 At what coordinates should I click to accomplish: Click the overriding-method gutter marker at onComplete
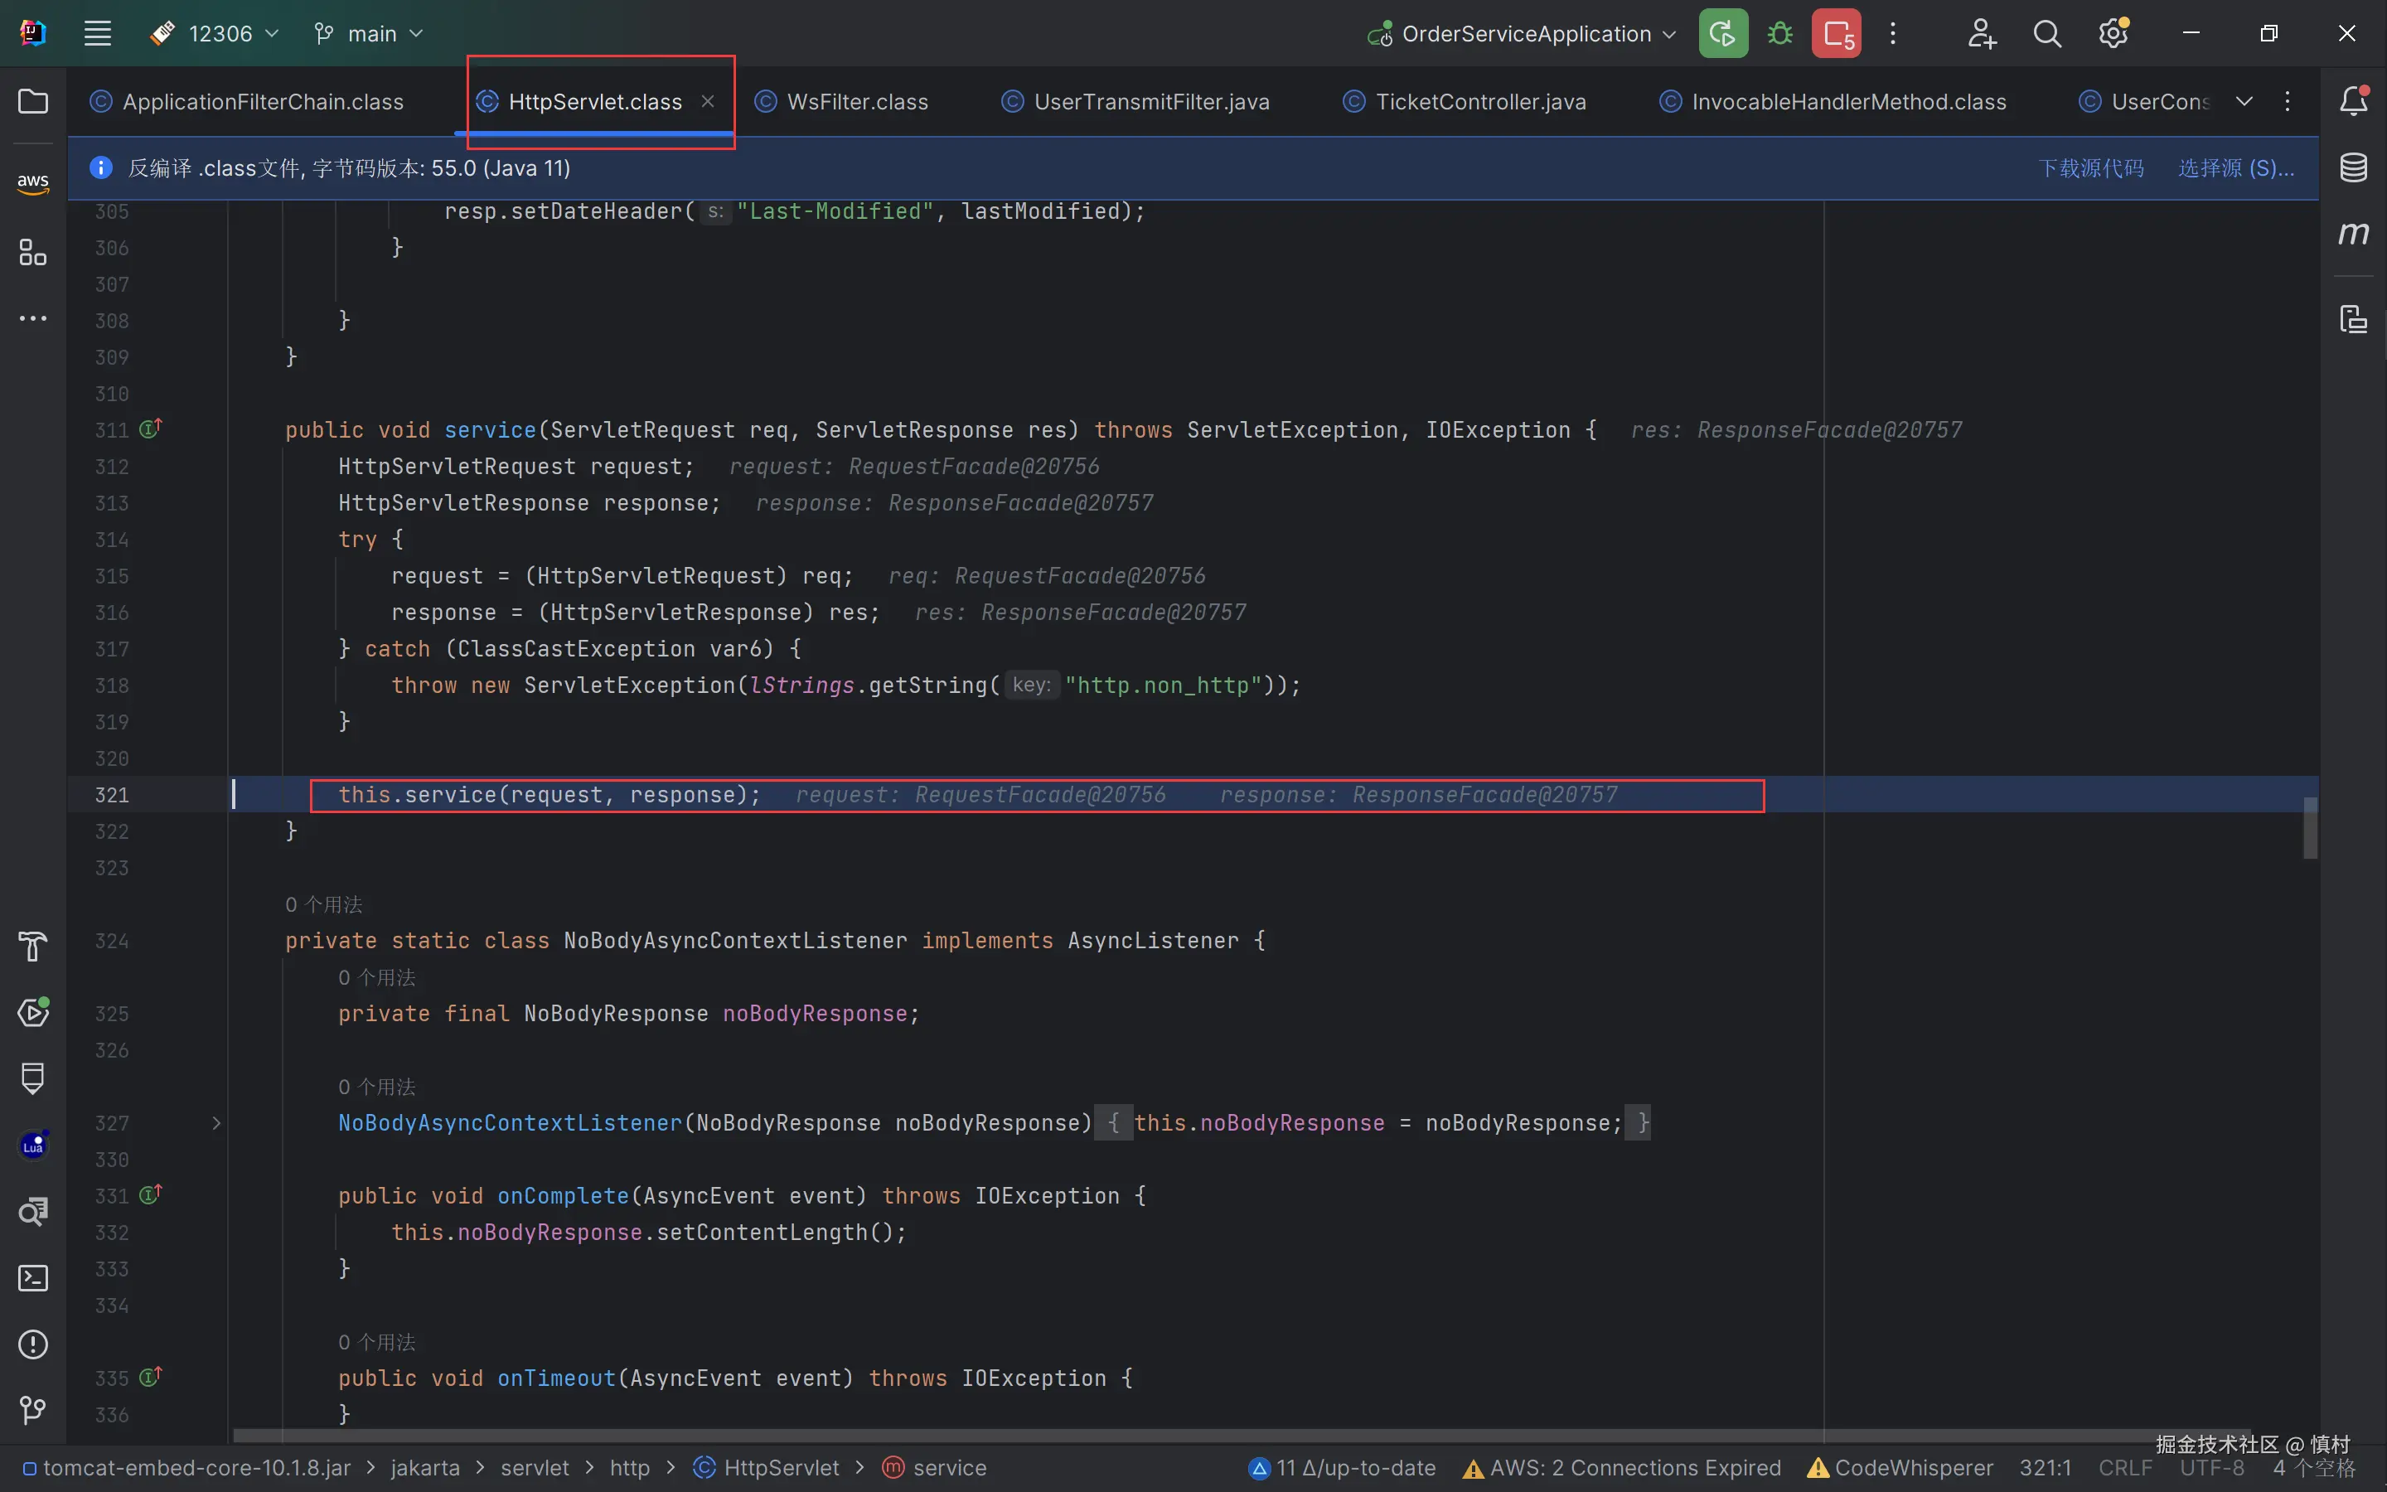click(x=151, y=1195)
